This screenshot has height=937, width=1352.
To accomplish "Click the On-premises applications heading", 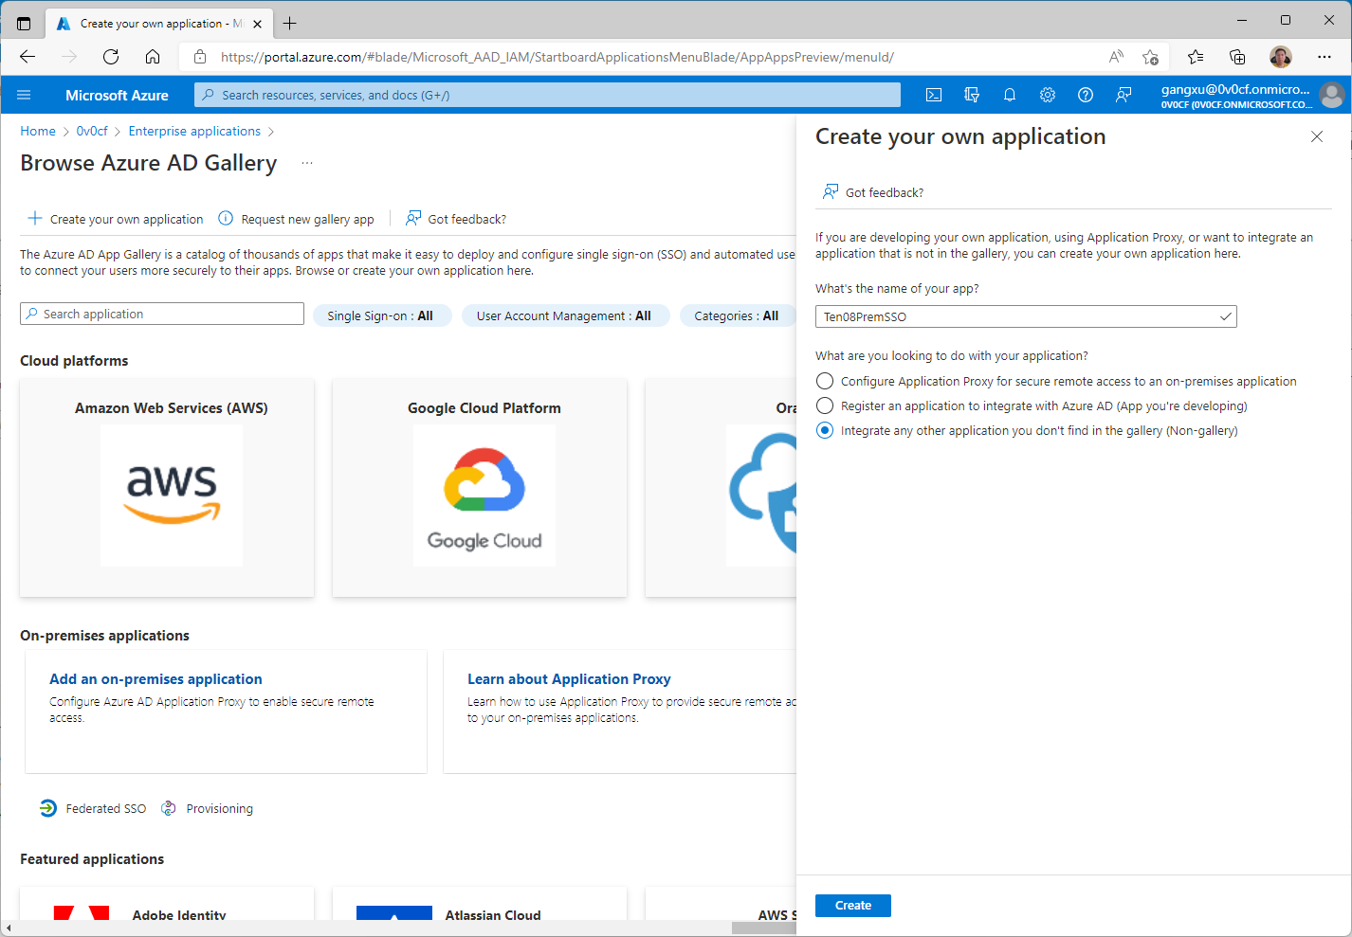I will (104, 635).
